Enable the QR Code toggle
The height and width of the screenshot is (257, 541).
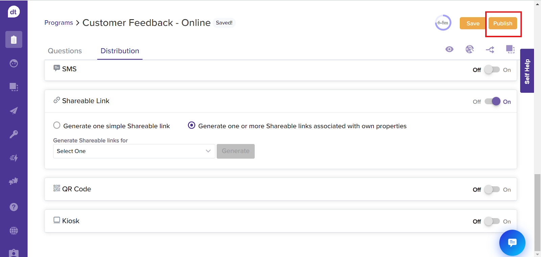pos(492,189)
